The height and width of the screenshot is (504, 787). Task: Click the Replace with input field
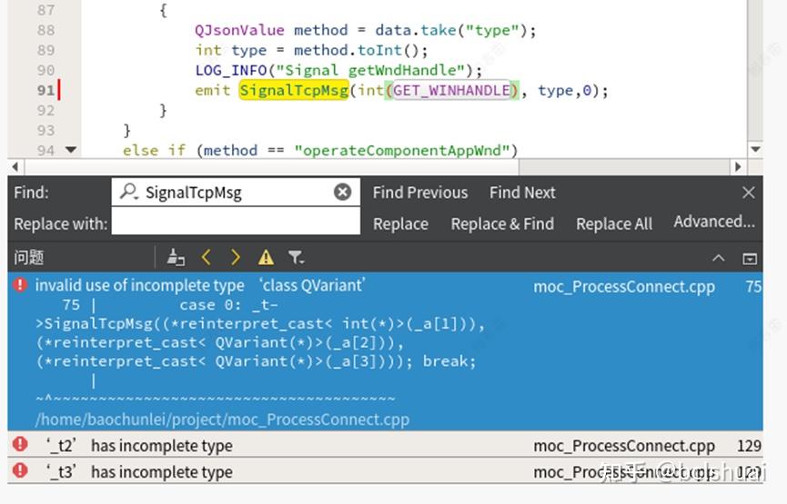tap(236, 223)
